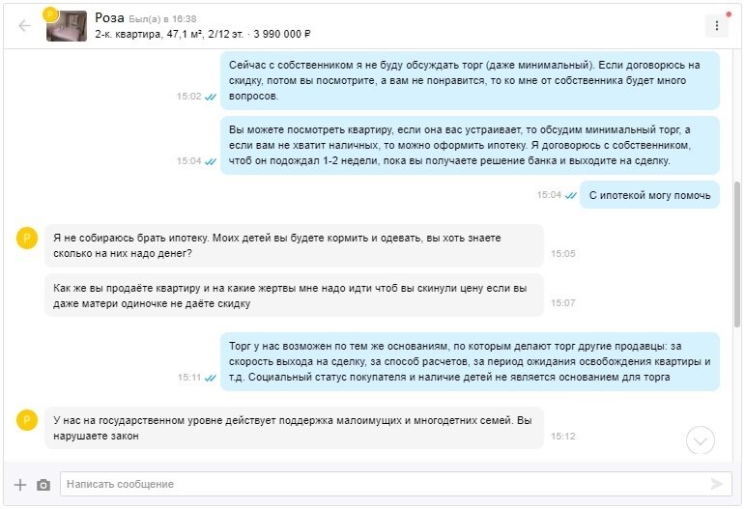Click the small yellow avatar badge on listing photo

(50, 14)
